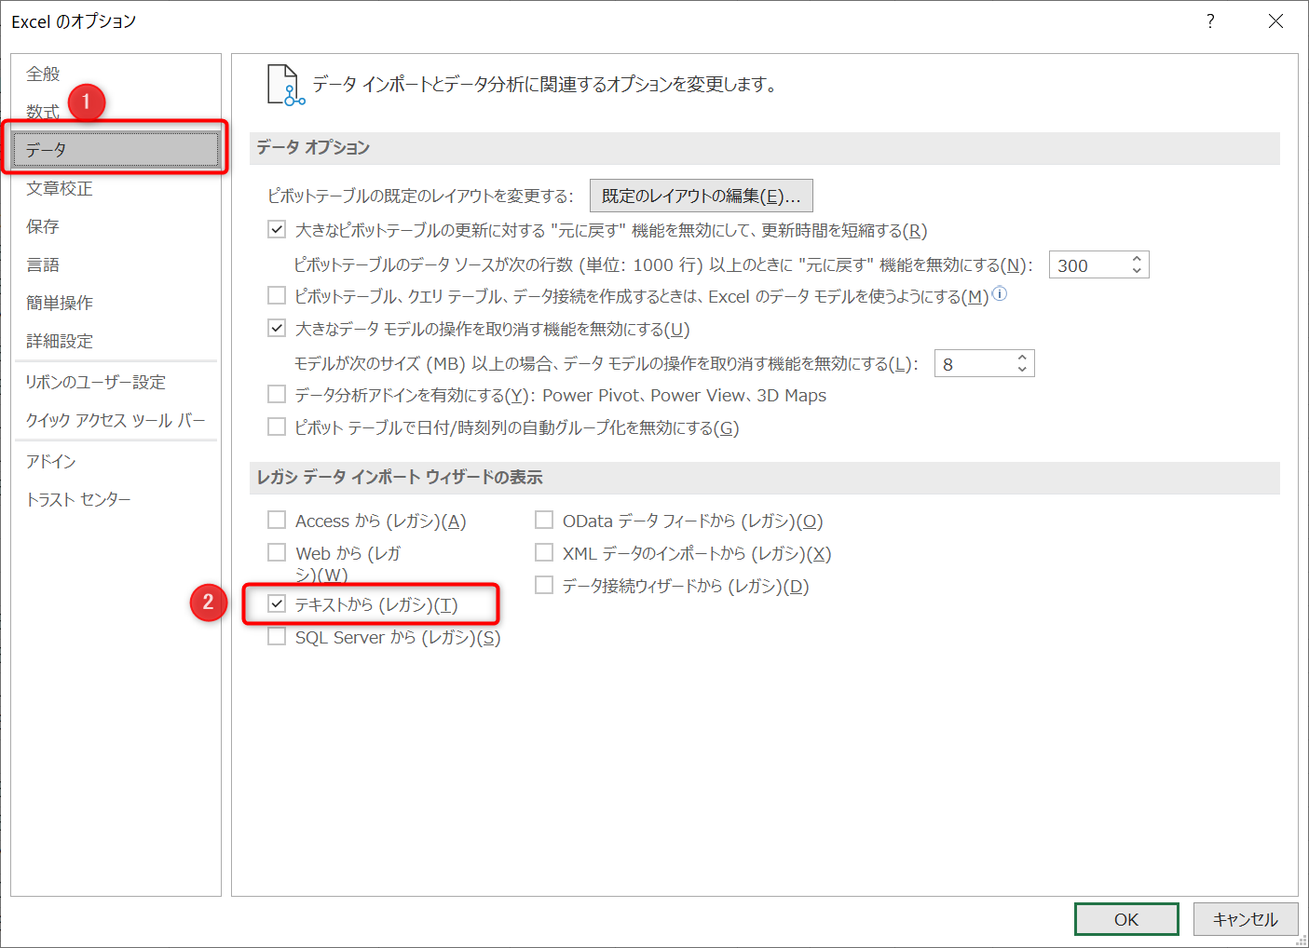This screenshot has height=948, width=1309.
Task: Close the Excel のオプション dialog
Action: coord(1275,21)
